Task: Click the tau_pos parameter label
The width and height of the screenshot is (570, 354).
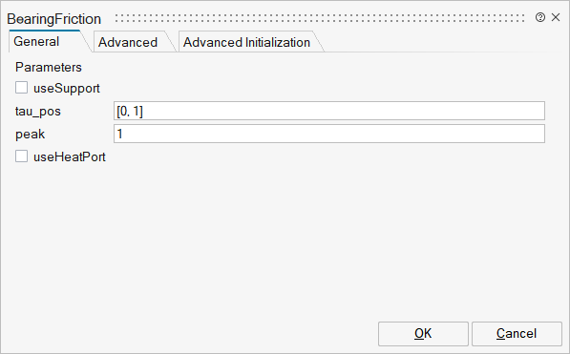Action: click(x=38, y=112)
